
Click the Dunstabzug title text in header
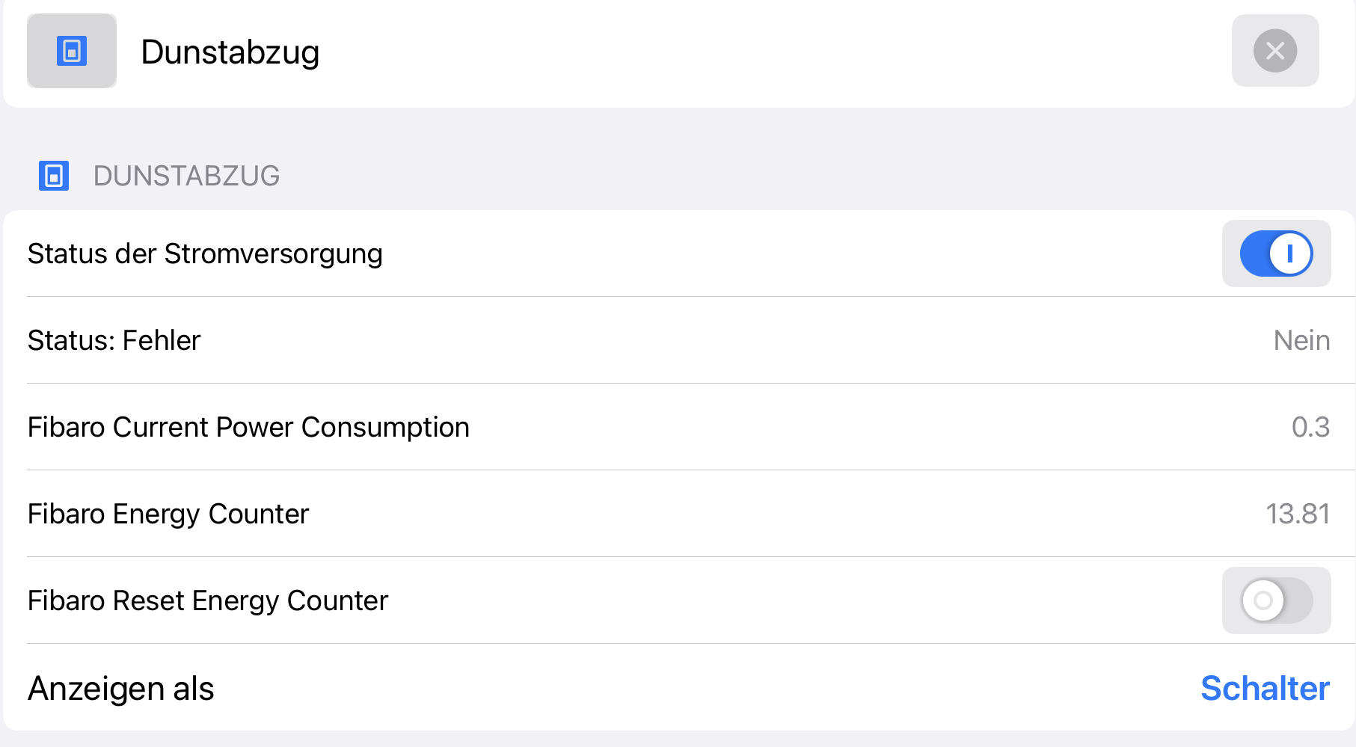pyautogui.click(x=230, y=52)
